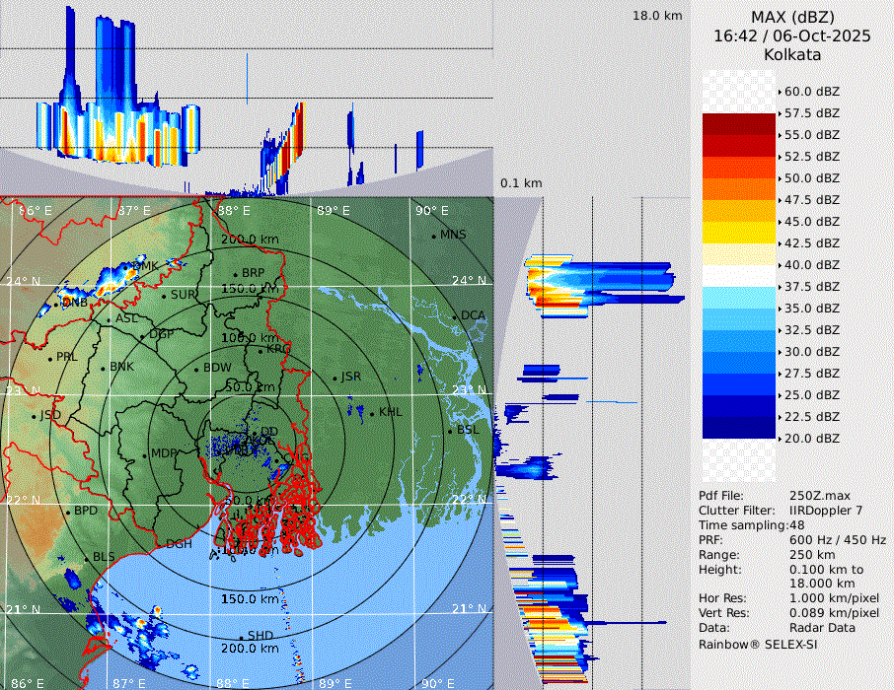Click the BPD station marker
Screen dimensions: 894x690
[x=67, y=512]
